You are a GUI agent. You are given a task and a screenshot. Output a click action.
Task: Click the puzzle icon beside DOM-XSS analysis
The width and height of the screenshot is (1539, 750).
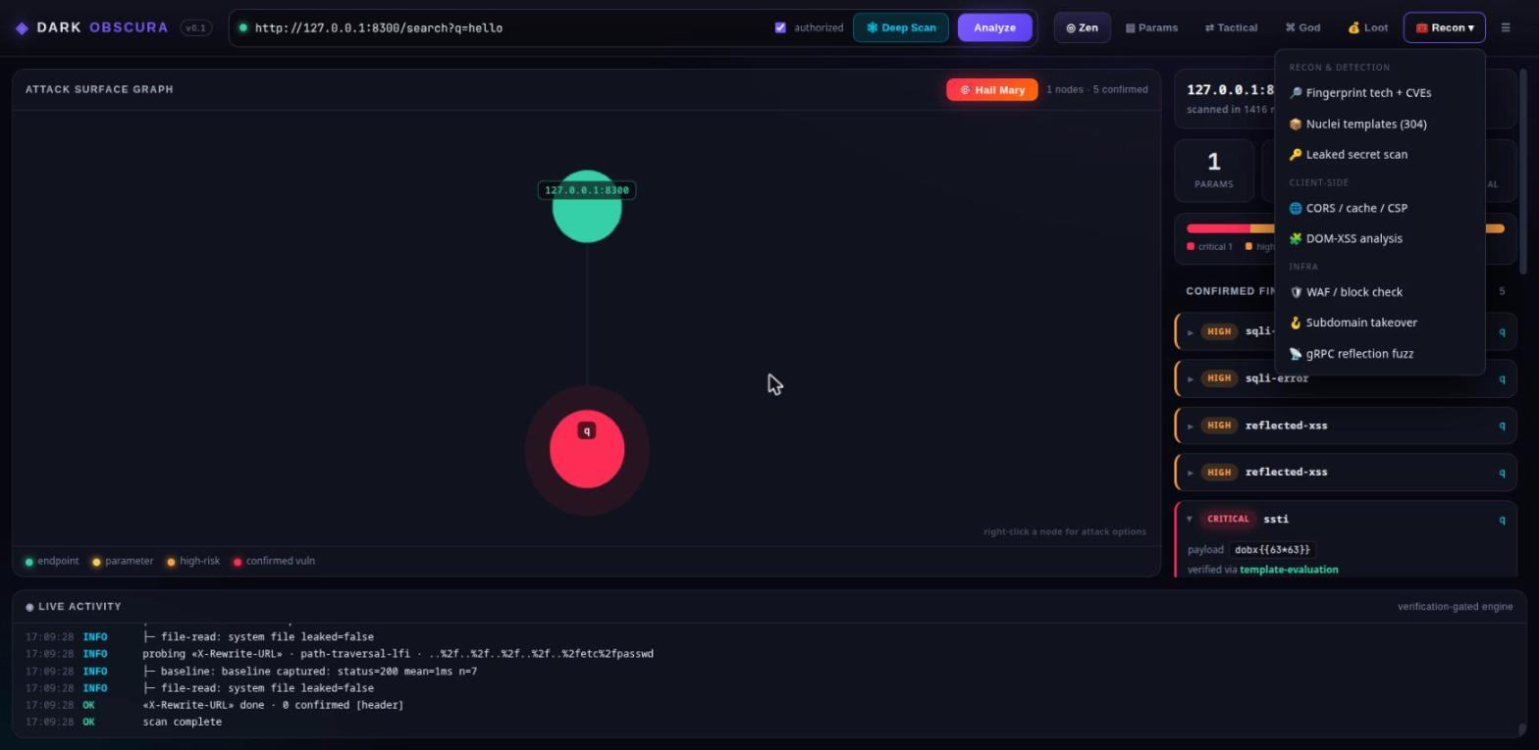1296,239
